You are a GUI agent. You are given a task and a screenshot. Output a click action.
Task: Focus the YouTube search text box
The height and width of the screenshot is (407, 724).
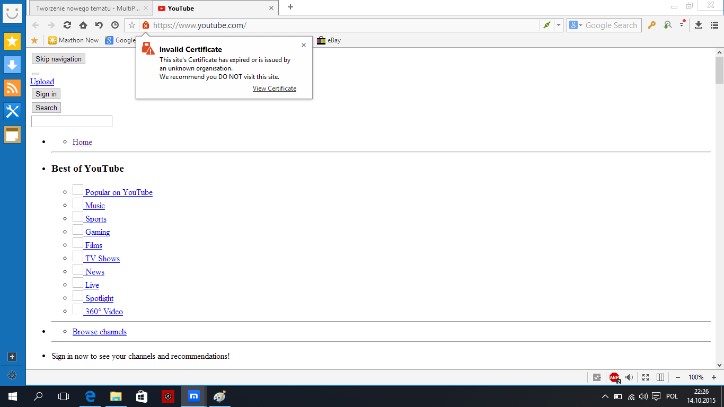(x=72, y=121)
